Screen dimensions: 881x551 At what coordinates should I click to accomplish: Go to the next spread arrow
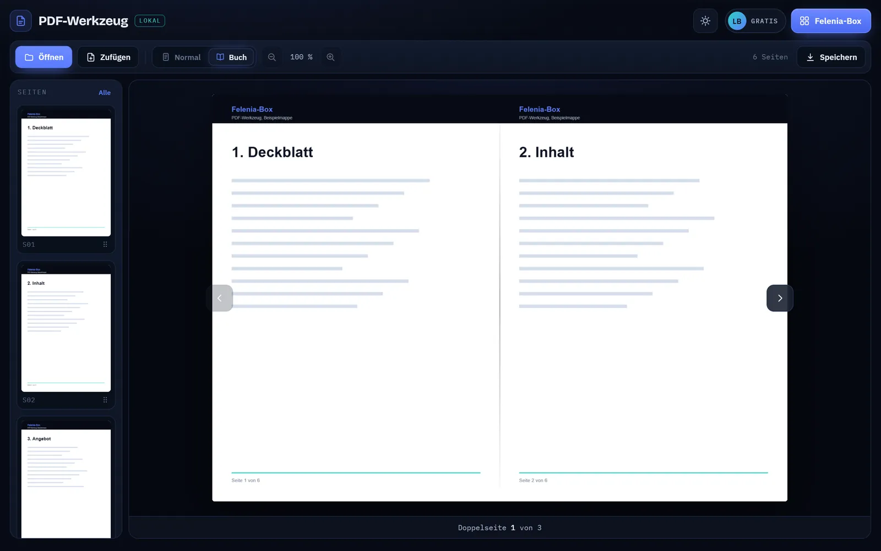(780, 298)
